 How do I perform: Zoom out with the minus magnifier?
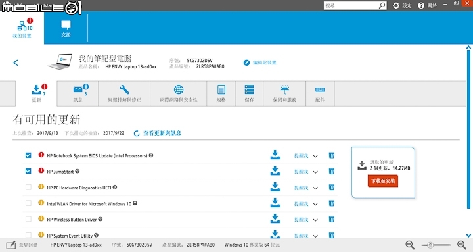tap(410, 245)
